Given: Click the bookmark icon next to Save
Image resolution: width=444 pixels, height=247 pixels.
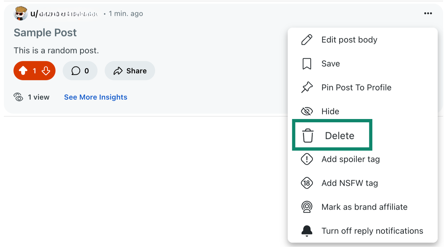Looking at the screenshot, I should point(307,63).
